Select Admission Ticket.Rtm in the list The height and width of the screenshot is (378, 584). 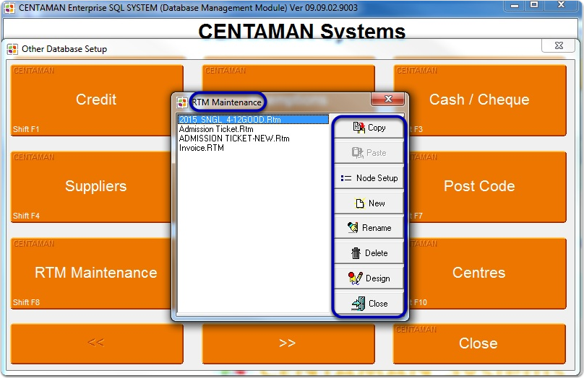[x=216, y=129]
